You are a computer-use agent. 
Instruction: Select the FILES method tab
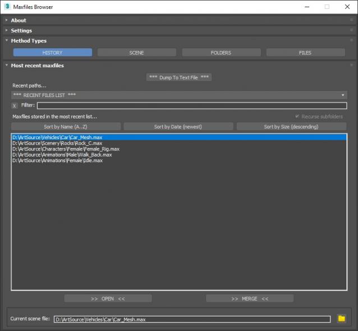tap(305, 53)
